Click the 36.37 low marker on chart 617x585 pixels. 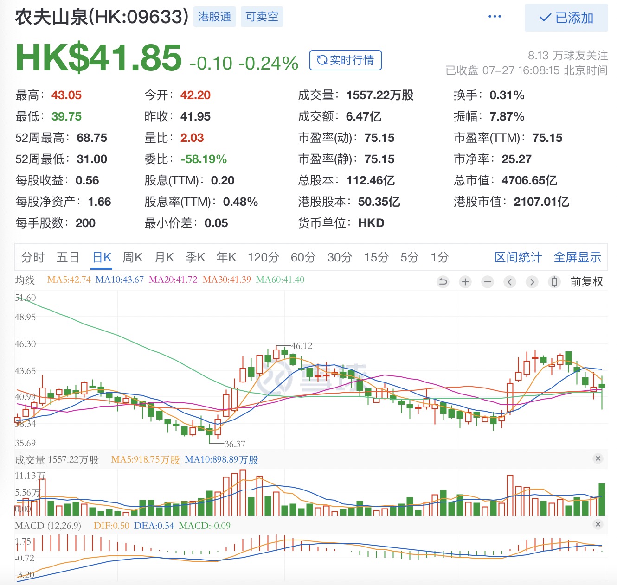tap(235, 444)
